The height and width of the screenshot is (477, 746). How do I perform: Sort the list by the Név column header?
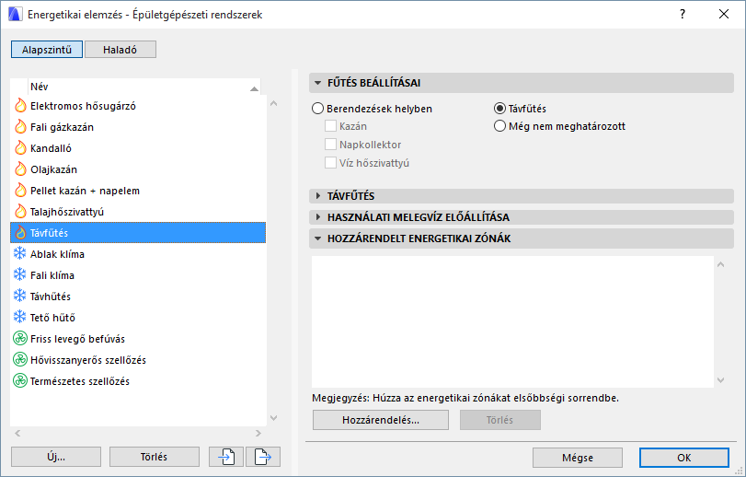[144, 87]
